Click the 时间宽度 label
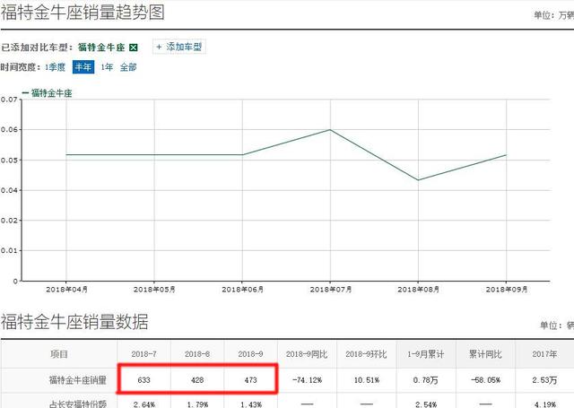The height and width of the screenshot is (408, 574). coord(20,67)
